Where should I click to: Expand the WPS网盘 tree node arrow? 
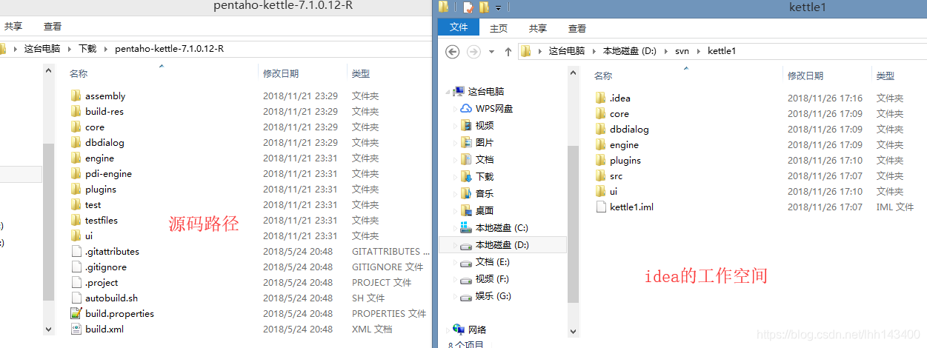tap(456, 109)
